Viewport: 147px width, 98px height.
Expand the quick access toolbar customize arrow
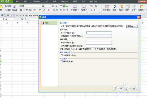[x=23, y=15]
